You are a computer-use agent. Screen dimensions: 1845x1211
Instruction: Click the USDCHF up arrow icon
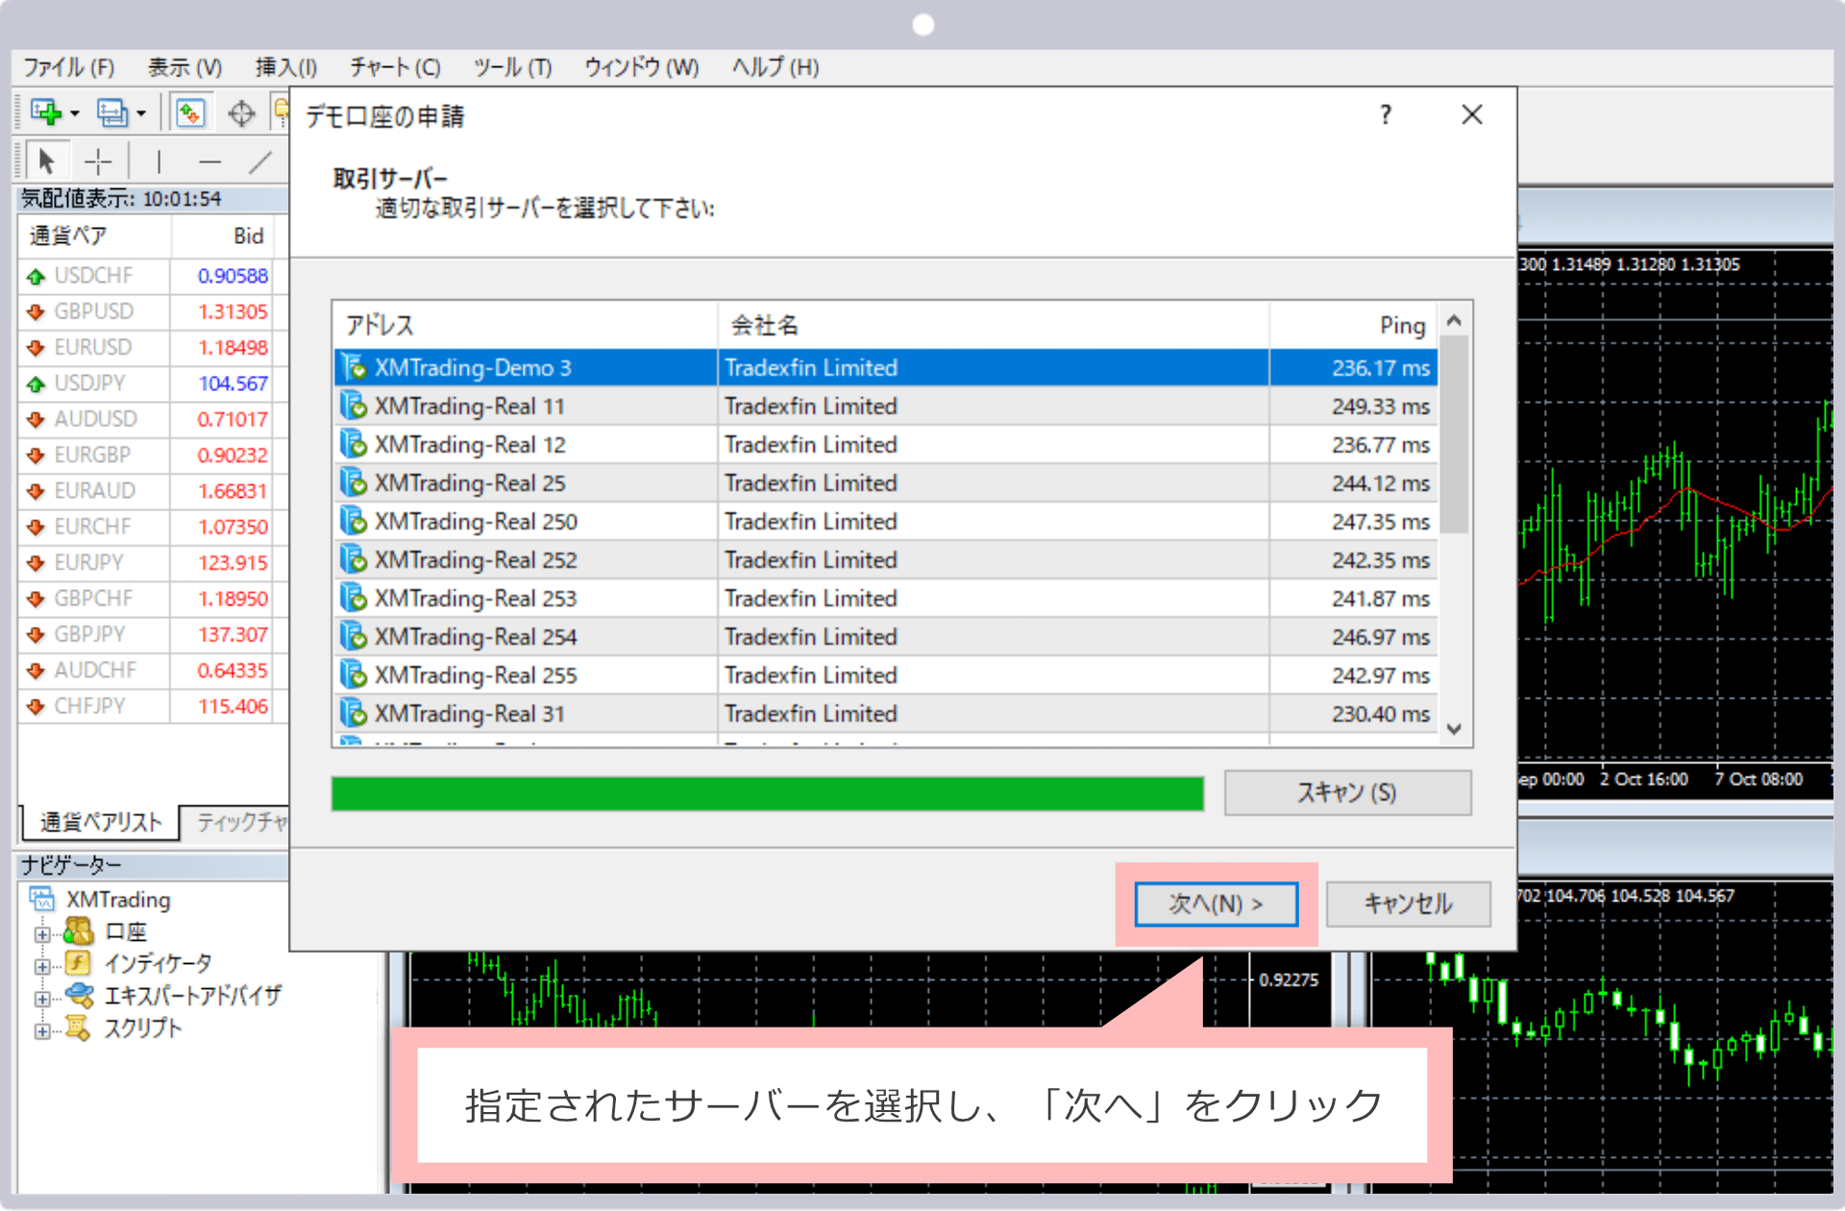37,276
